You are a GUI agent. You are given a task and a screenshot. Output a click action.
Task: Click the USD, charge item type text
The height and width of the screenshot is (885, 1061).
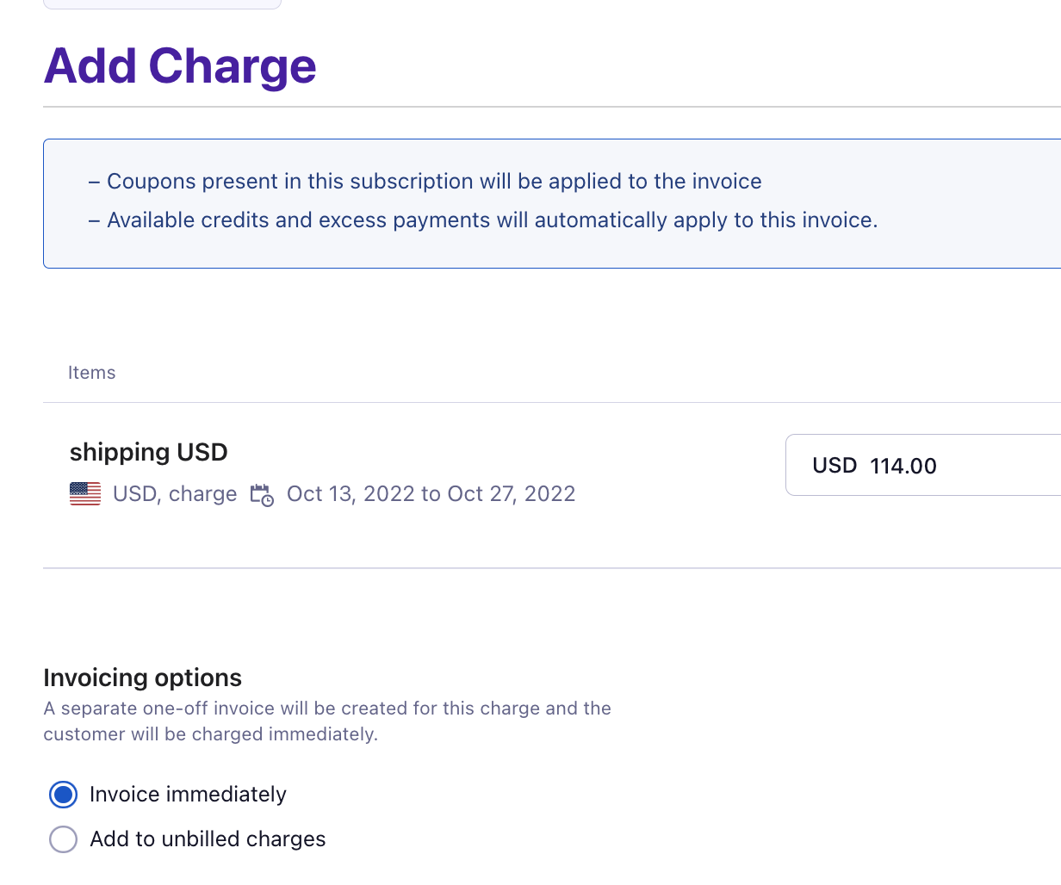[x=175, y=494]
